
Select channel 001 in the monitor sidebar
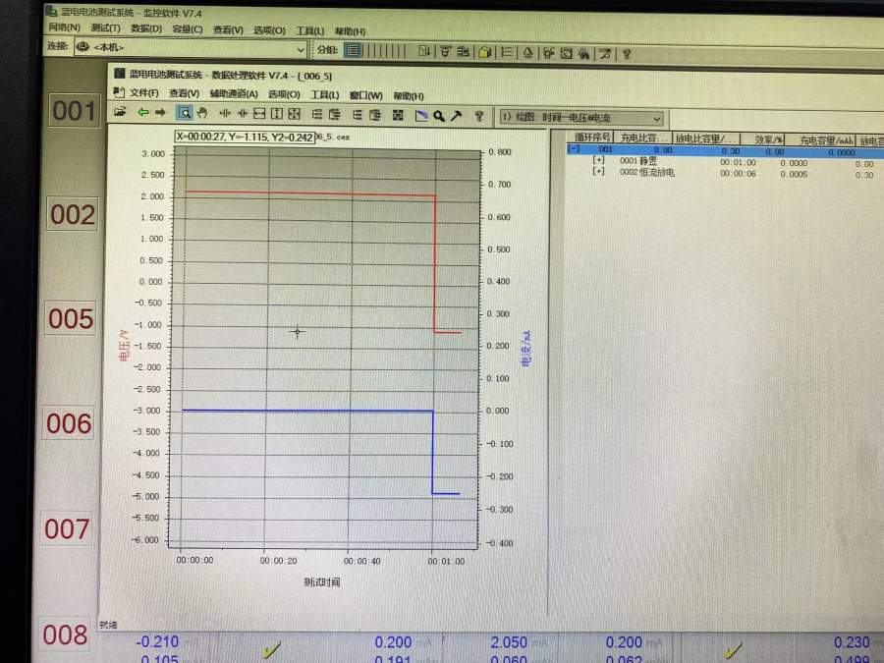click(x=74, y=111)
